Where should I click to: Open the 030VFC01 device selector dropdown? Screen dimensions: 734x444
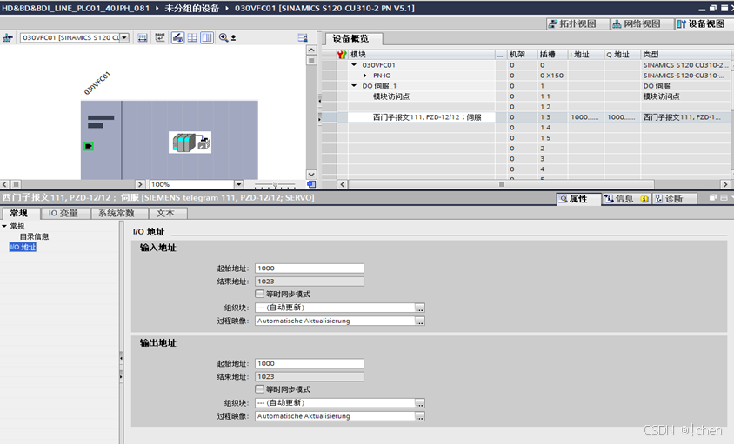pyautogui.click(x=124, y=38)
